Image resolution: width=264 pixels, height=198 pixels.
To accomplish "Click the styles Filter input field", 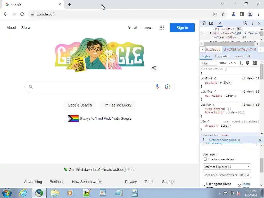I will (x=209, y=63).
